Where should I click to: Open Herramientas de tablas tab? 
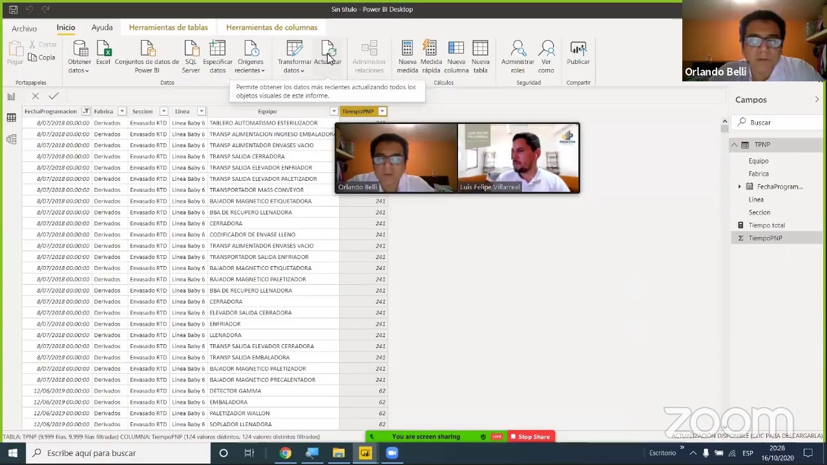click(168, 28)
